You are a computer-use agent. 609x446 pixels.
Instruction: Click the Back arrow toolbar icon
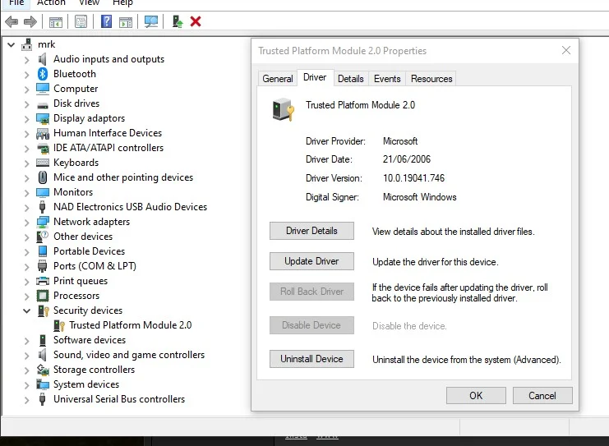click(x=12, y=21)
